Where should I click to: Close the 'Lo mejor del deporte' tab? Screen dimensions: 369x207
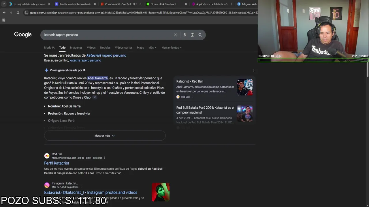[49, 4]
